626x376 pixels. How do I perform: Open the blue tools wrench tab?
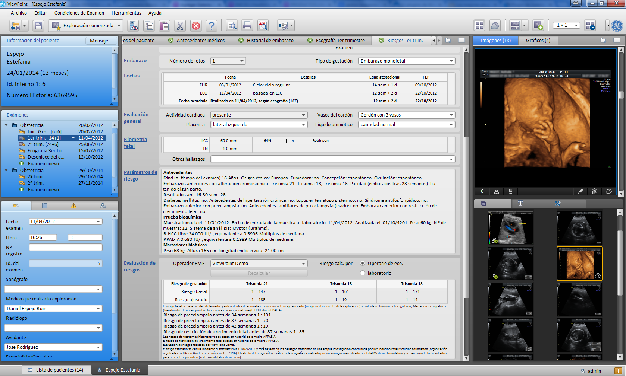[x=558, y=203]
